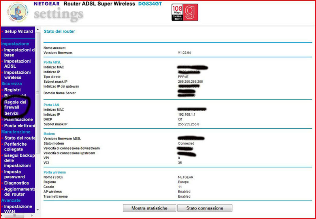Go to Imposta password page

tap(15, 174)
